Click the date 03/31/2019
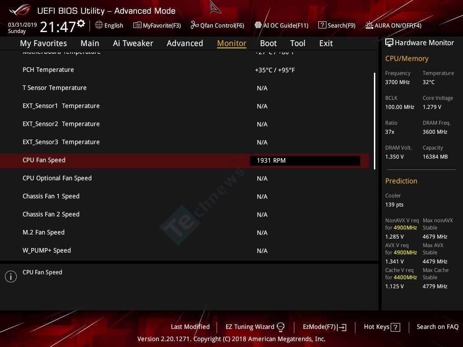Viewport: 463px width, 347px height. (23, 25)
